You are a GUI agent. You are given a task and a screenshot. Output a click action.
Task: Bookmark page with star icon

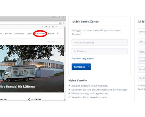click(x=60, y=23)
